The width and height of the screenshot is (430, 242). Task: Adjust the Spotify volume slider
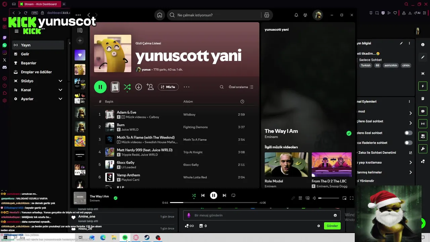329,198
